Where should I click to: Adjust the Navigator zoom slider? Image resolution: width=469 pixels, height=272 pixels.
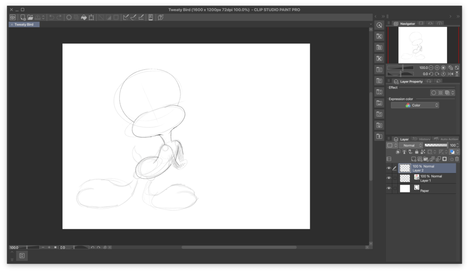pos(401,68)
